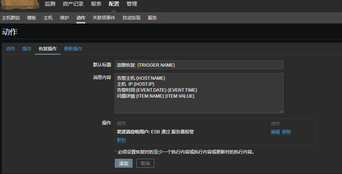Go to 主机 submenu
Image resolution: width=342 pixels, height=174 pixels.
tap(48, 18)
